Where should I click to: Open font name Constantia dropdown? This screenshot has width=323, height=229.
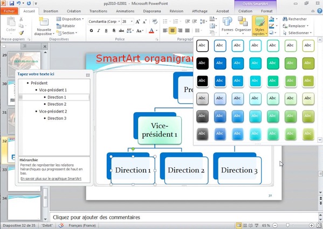click(119, 22)
